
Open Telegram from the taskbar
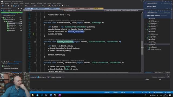pos(37,95)
